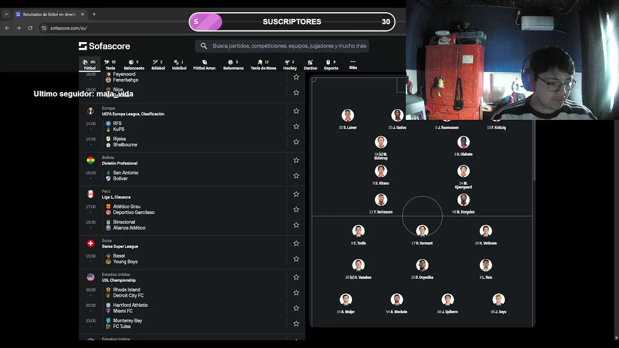
Task: Open the UEFA Europa League, Clasificación link
Action: [133, 114]
